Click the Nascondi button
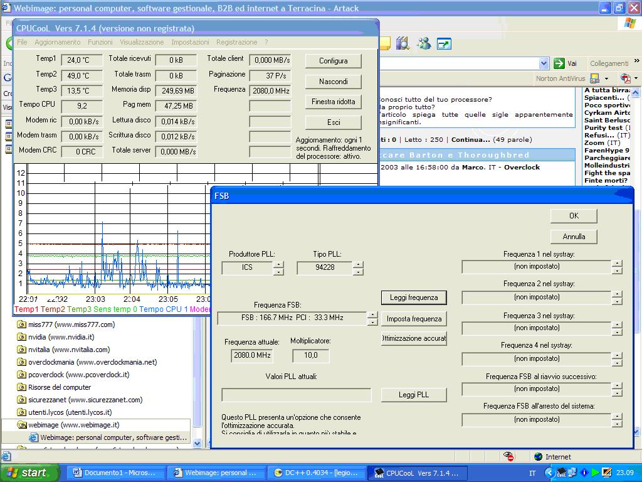 point(334,81)
